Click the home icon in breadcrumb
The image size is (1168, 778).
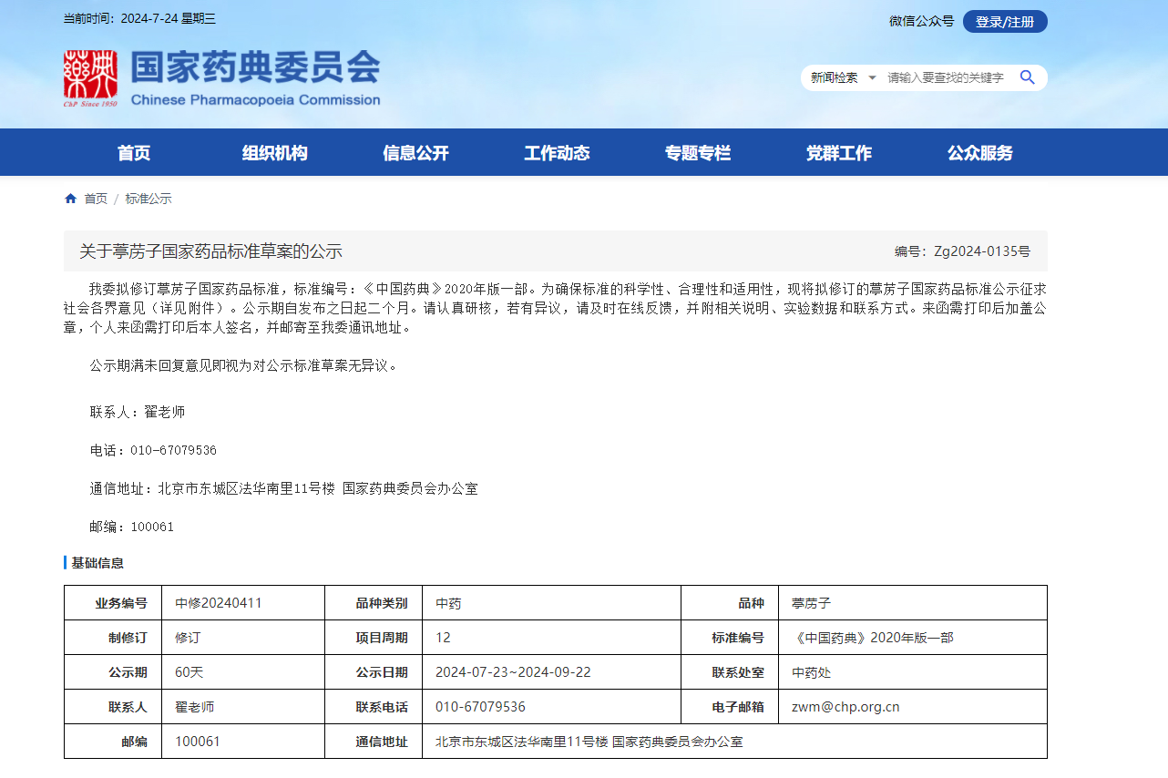(70, 199)
